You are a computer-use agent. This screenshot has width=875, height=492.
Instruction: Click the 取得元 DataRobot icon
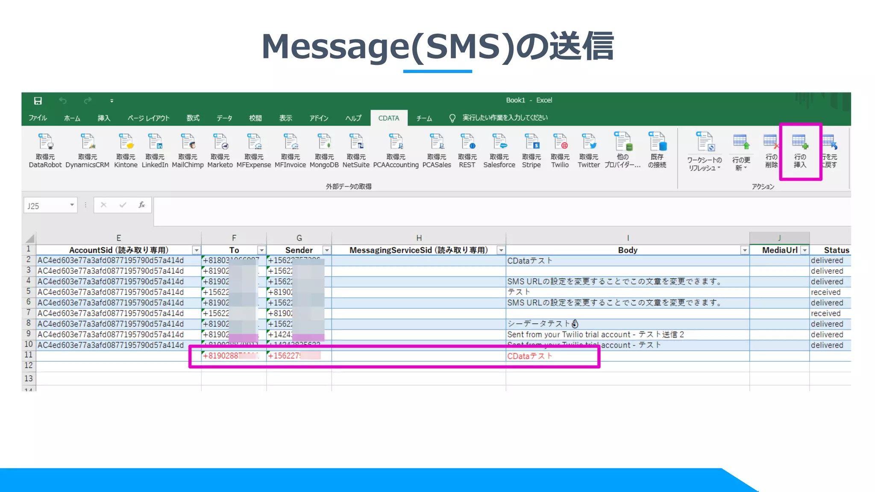pos(45,150)
